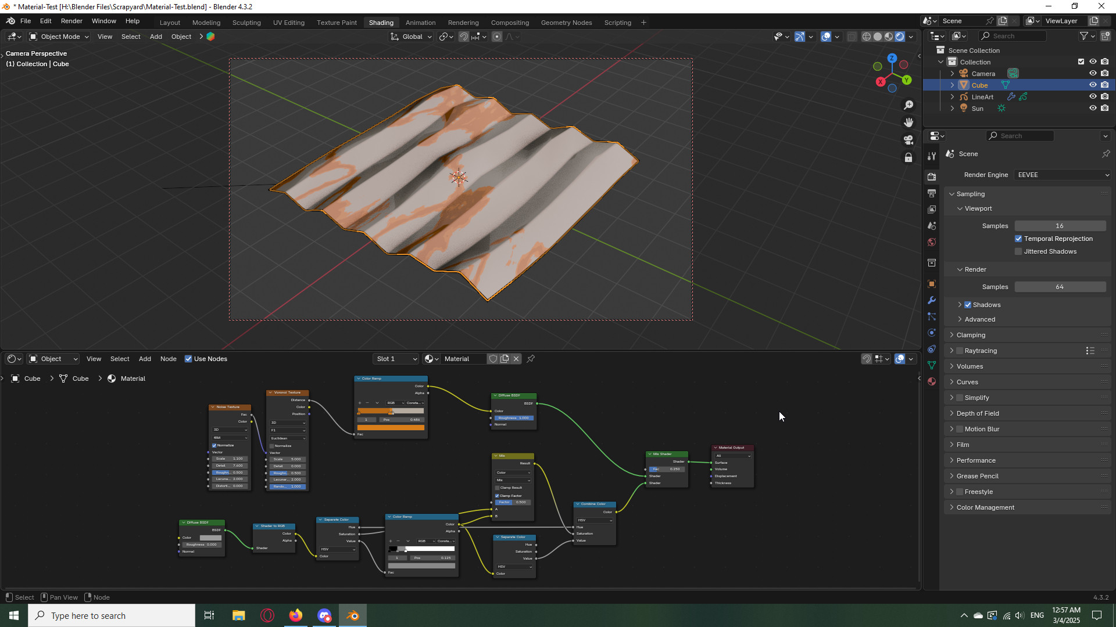Open the File menu
The image size is (1116, 627).
click(x=26, y=21)
